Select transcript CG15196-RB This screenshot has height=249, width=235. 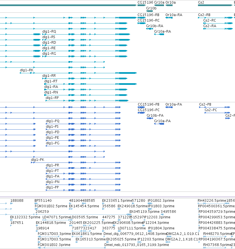pos(148,15)
